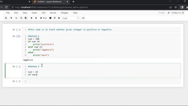Save notebook with the floppy disk icon
The image size is (188, 106).
pos(6,18)
